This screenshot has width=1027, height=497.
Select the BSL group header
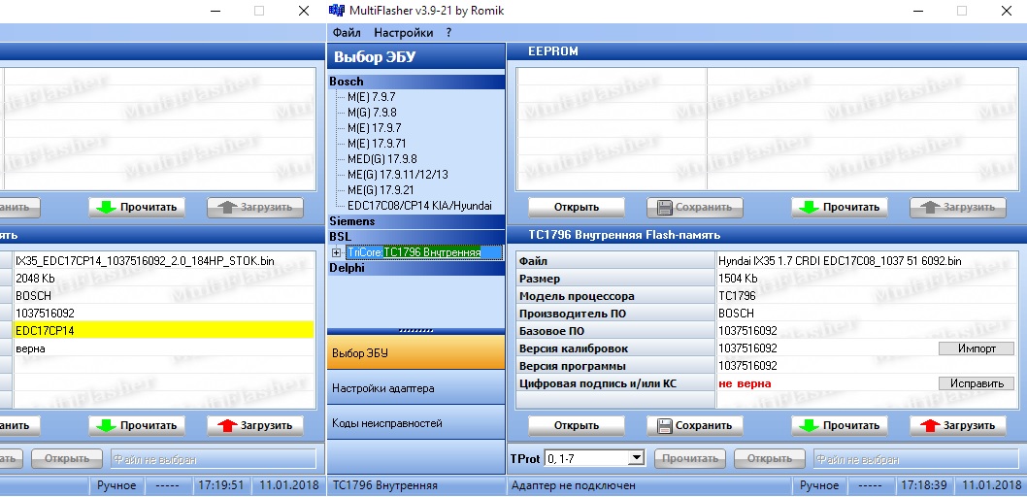(415, 237)
